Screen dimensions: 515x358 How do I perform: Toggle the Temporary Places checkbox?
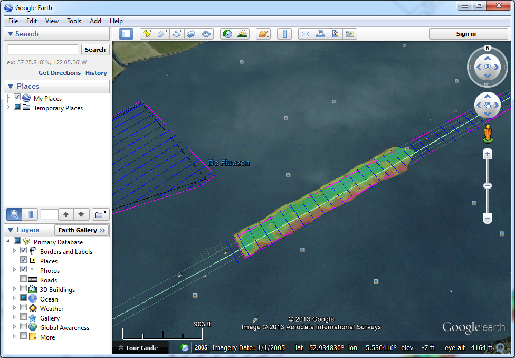(x=17, y=107)
